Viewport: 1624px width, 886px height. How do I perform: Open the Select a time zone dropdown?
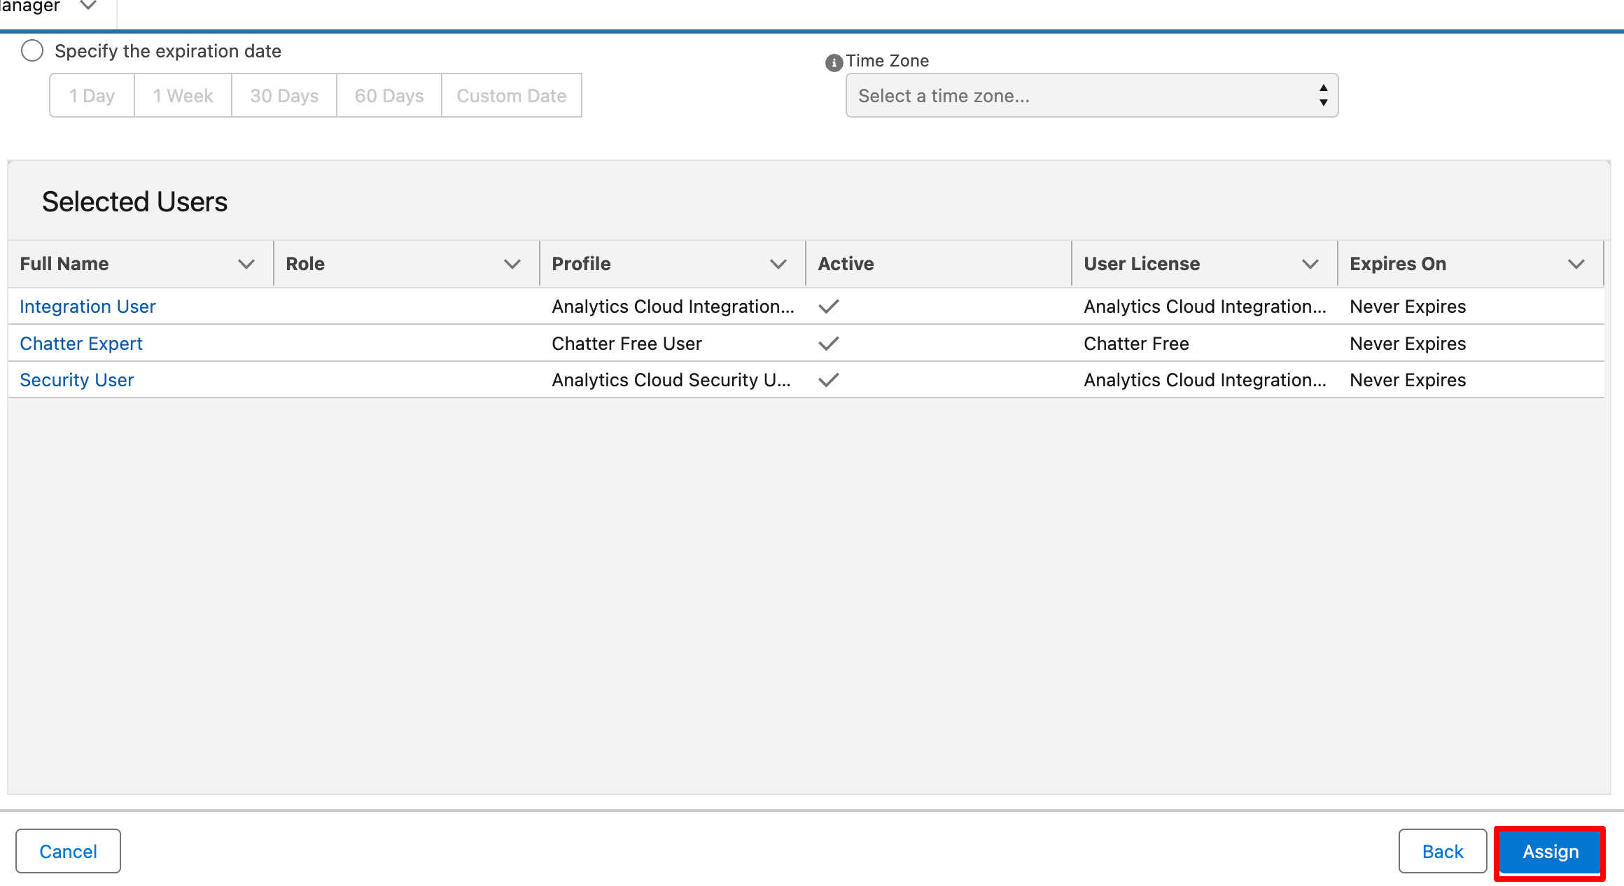coord(1091,96)
